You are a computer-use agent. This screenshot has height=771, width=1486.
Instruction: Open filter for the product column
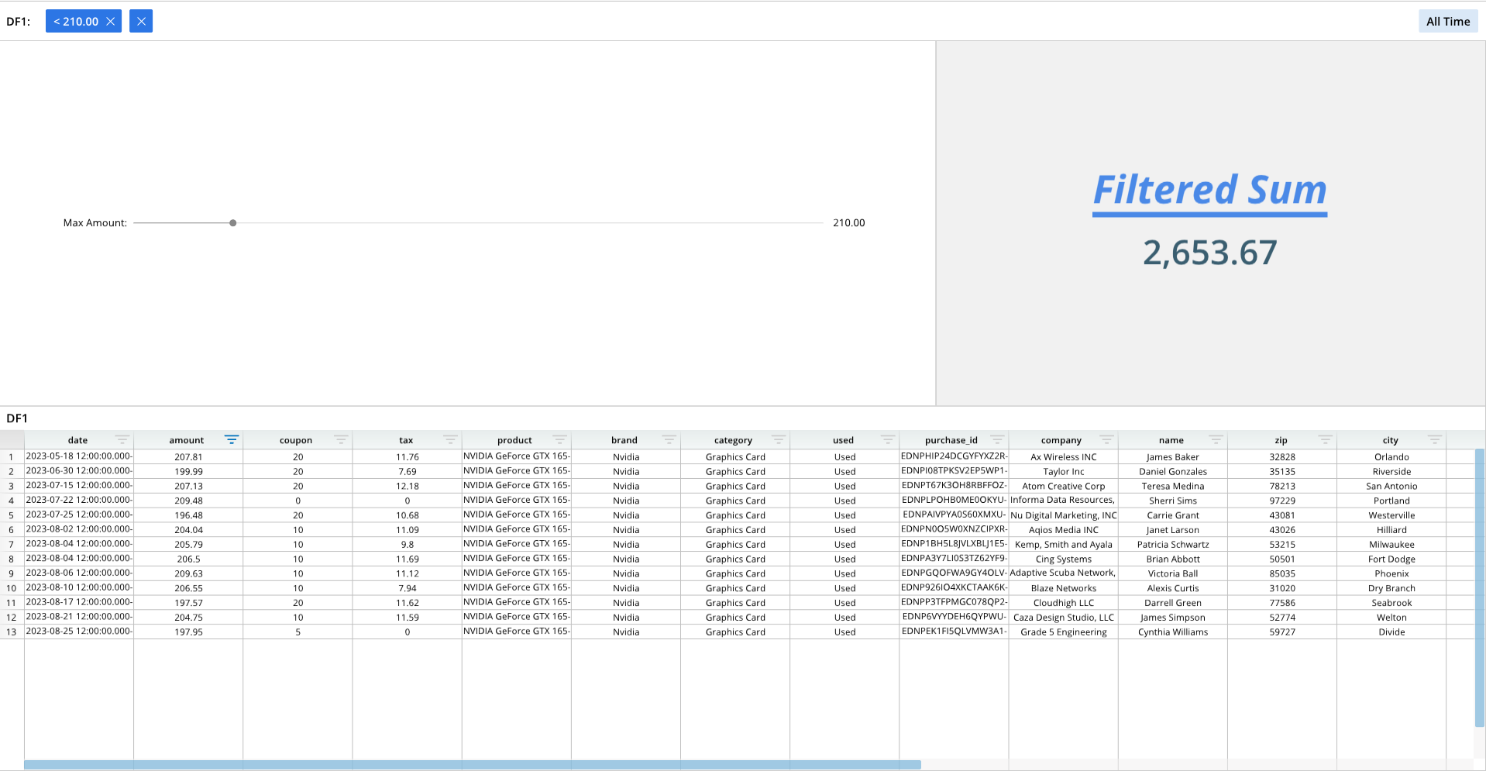point(559,440)
